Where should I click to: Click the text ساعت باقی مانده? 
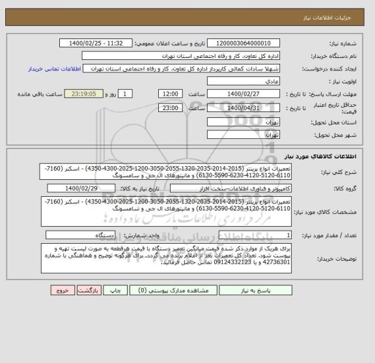[x=40, y=94]
